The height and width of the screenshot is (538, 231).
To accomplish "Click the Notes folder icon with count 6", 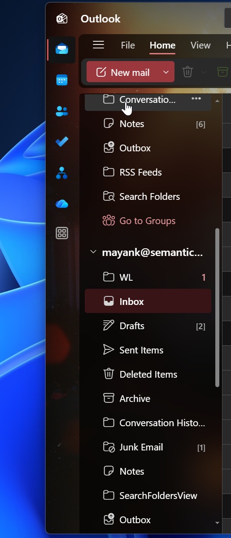I will (x=109, y=124).
